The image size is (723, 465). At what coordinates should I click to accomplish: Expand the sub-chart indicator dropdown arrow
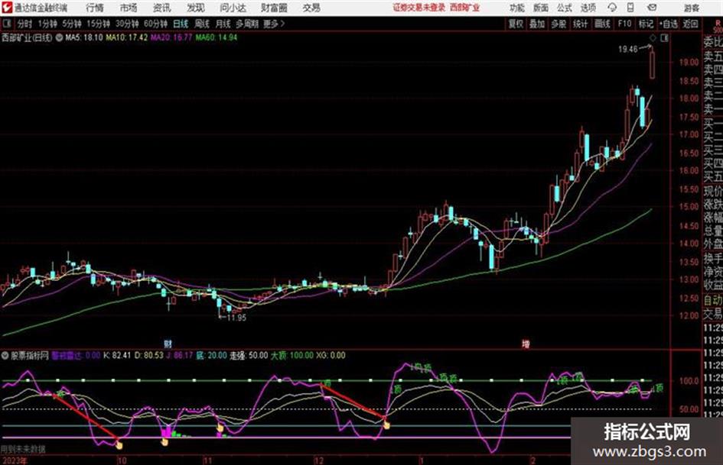pyautogui.click(x=5, y=355)
